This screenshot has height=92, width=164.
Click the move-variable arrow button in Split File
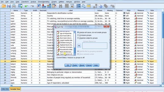79,45
